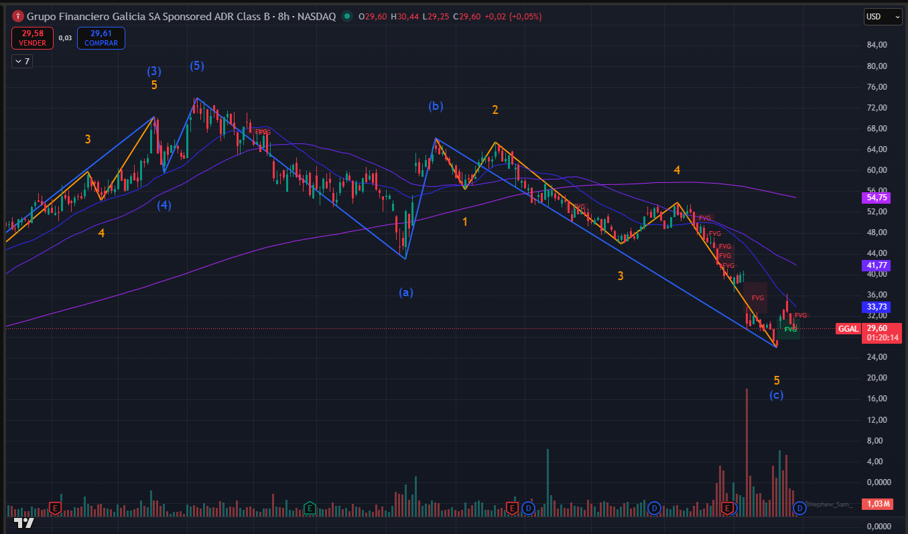Click the Grupo Financiero Galicia symbol logo
This screenshot has width=908, height=534.
[x=18, y=16]
